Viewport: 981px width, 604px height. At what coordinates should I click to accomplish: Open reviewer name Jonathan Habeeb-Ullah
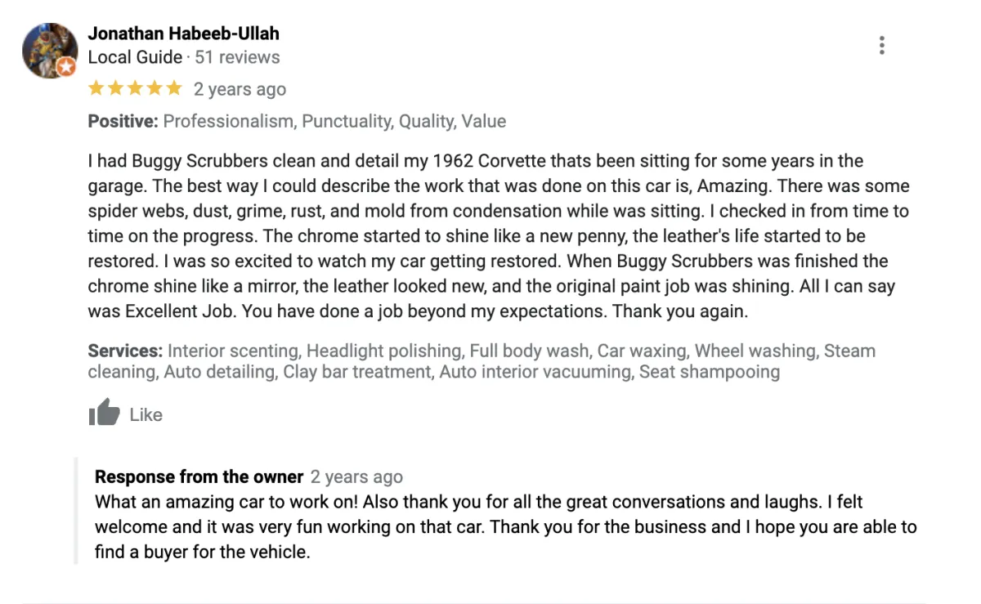tap(183, 34)
